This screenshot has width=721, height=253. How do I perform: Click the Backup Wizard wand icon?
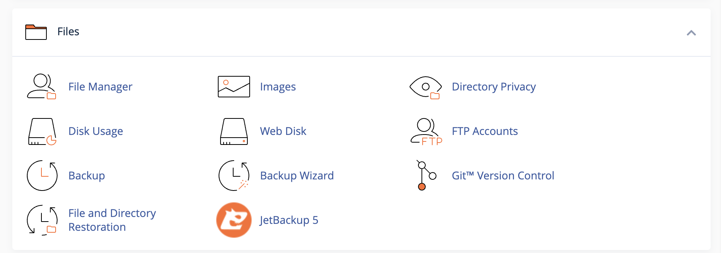point(234,176)
